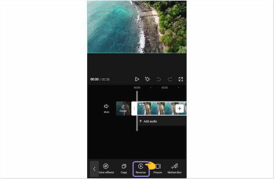Open Voice effects tool

106,168
